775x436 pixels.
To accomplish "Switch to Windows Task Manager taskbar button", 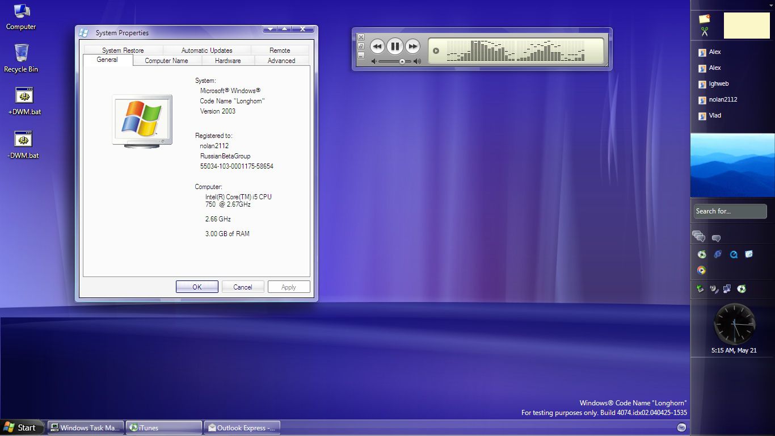I will coord(85,427).
